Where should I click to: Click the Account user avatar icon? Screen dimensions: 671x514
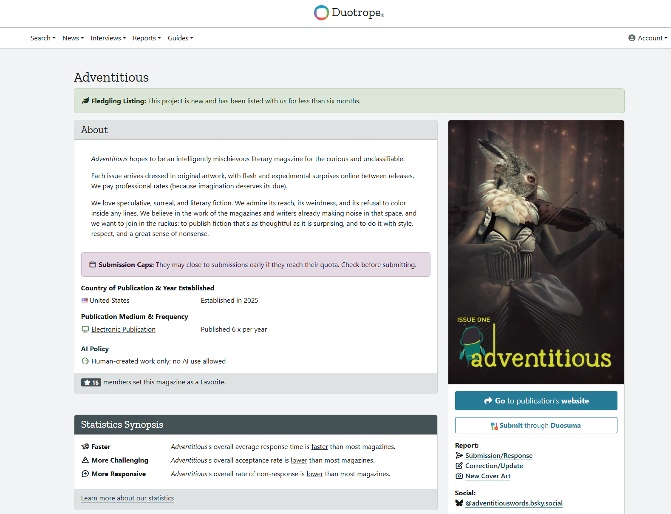click(x=631, y=38)
